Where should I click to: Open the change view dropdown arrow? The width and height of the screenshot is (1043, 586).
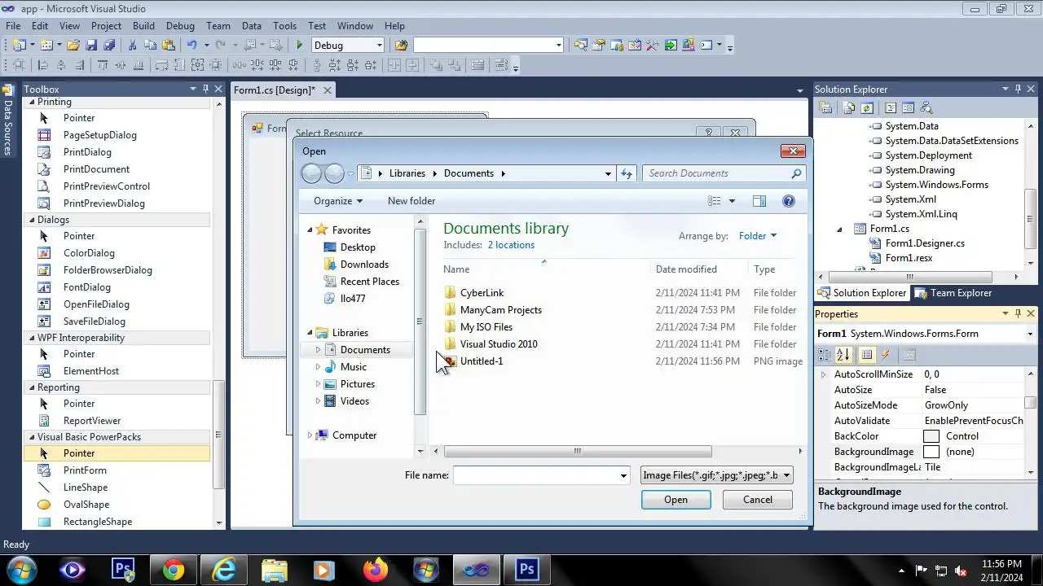(x=732, y=201)
